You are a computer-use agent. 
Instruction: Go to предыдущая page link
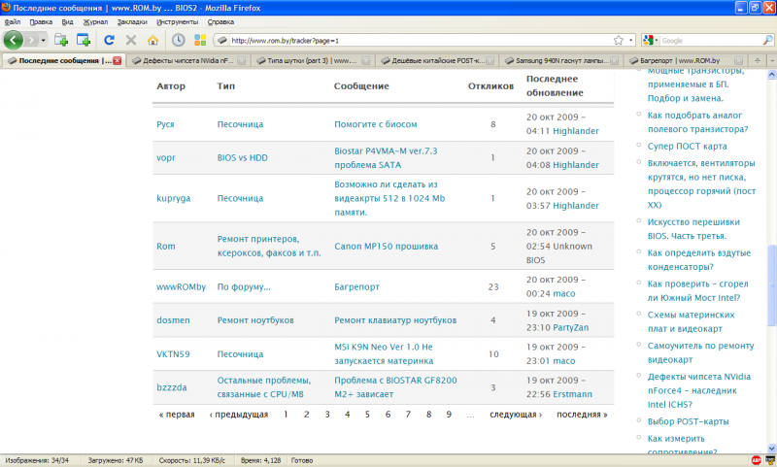pyautogui.click(x=238, y=415)
